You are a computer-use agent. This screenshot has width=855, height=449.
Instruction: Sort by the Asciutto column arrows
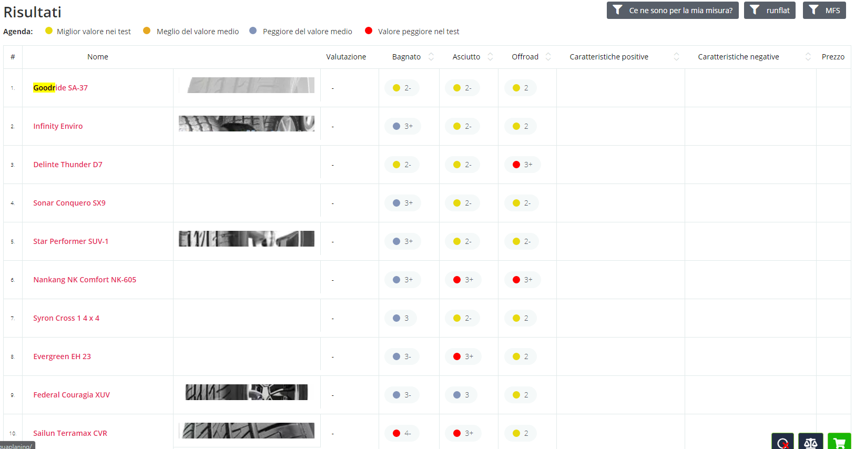[490, 57]
